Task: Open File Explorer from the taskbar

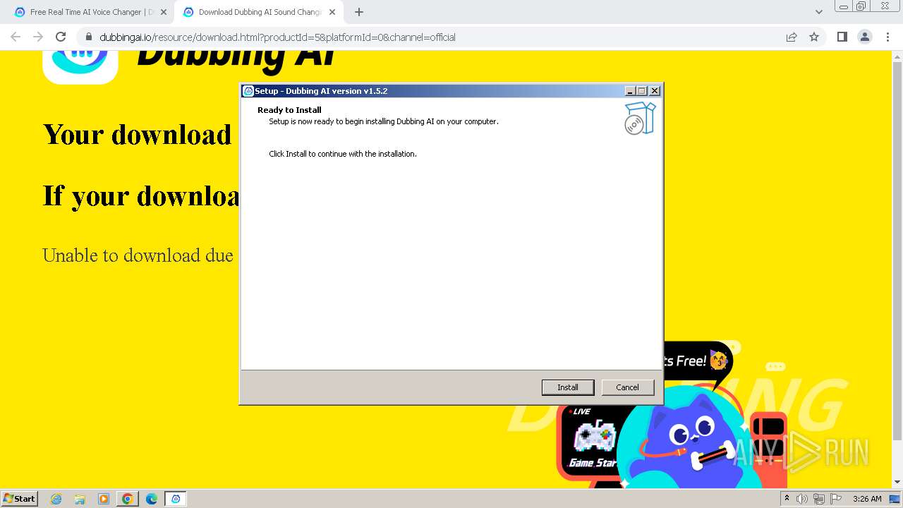Action: click(x=80, y=499)
